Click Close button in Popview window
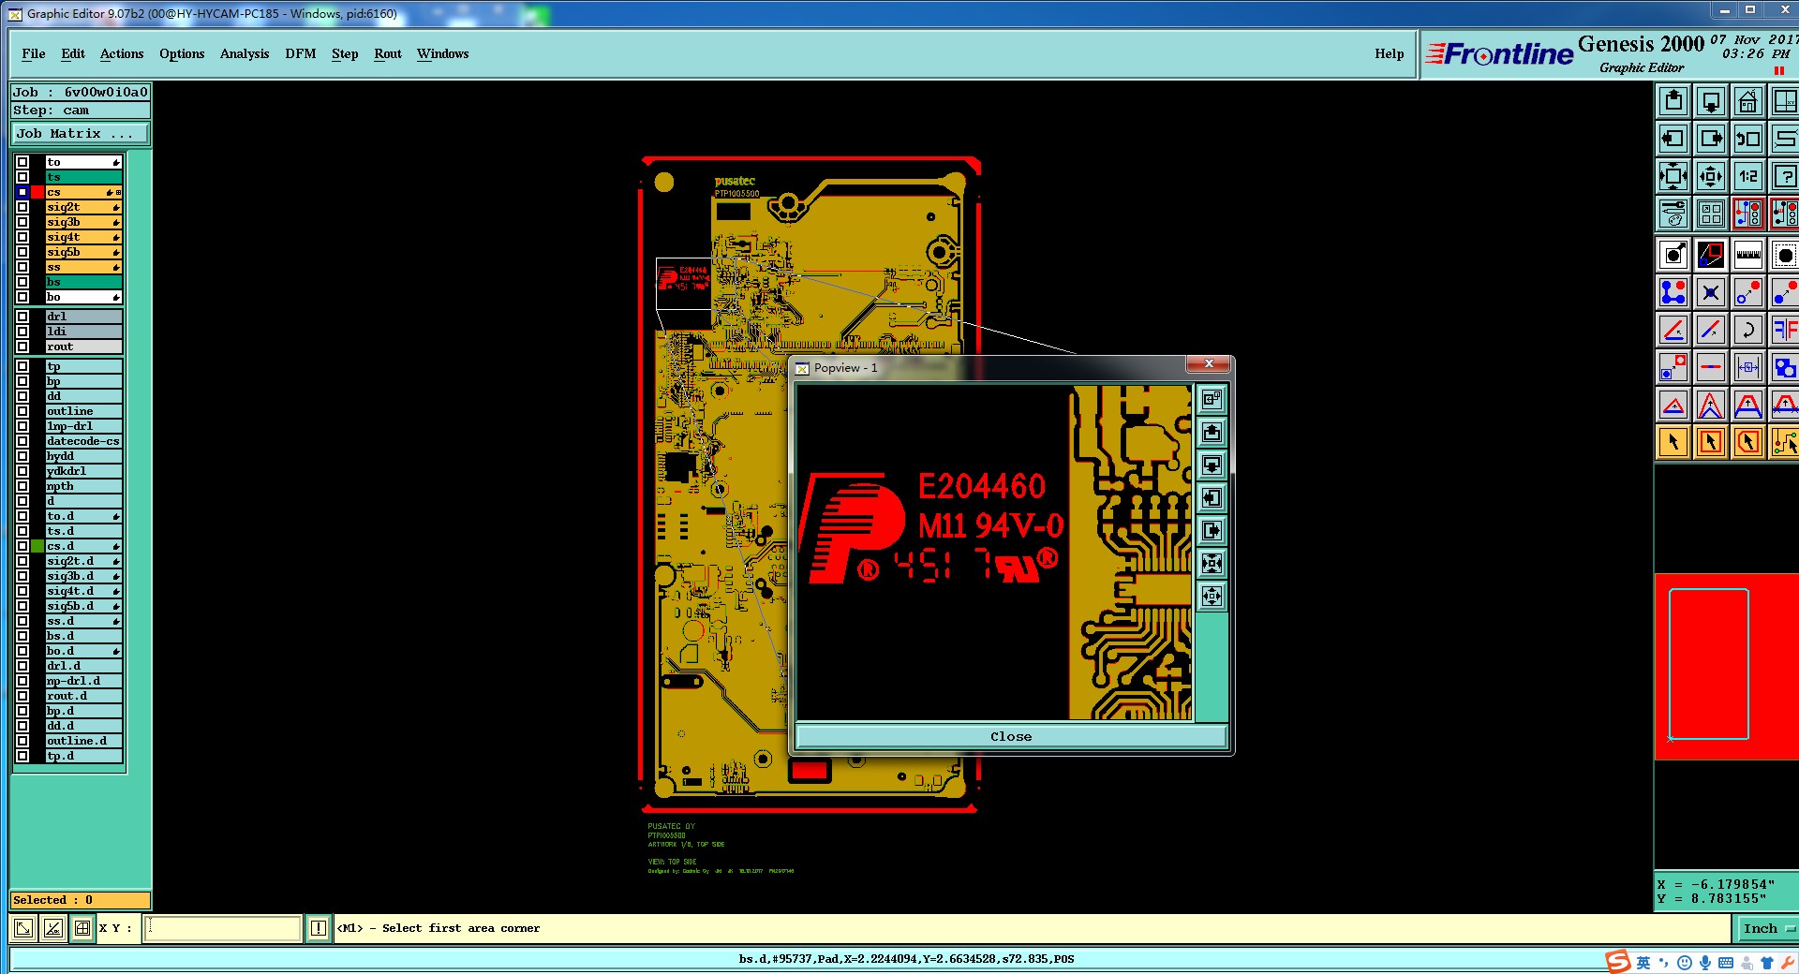The width and height of the screenshot is (1799, 974). coord(1011,736)
